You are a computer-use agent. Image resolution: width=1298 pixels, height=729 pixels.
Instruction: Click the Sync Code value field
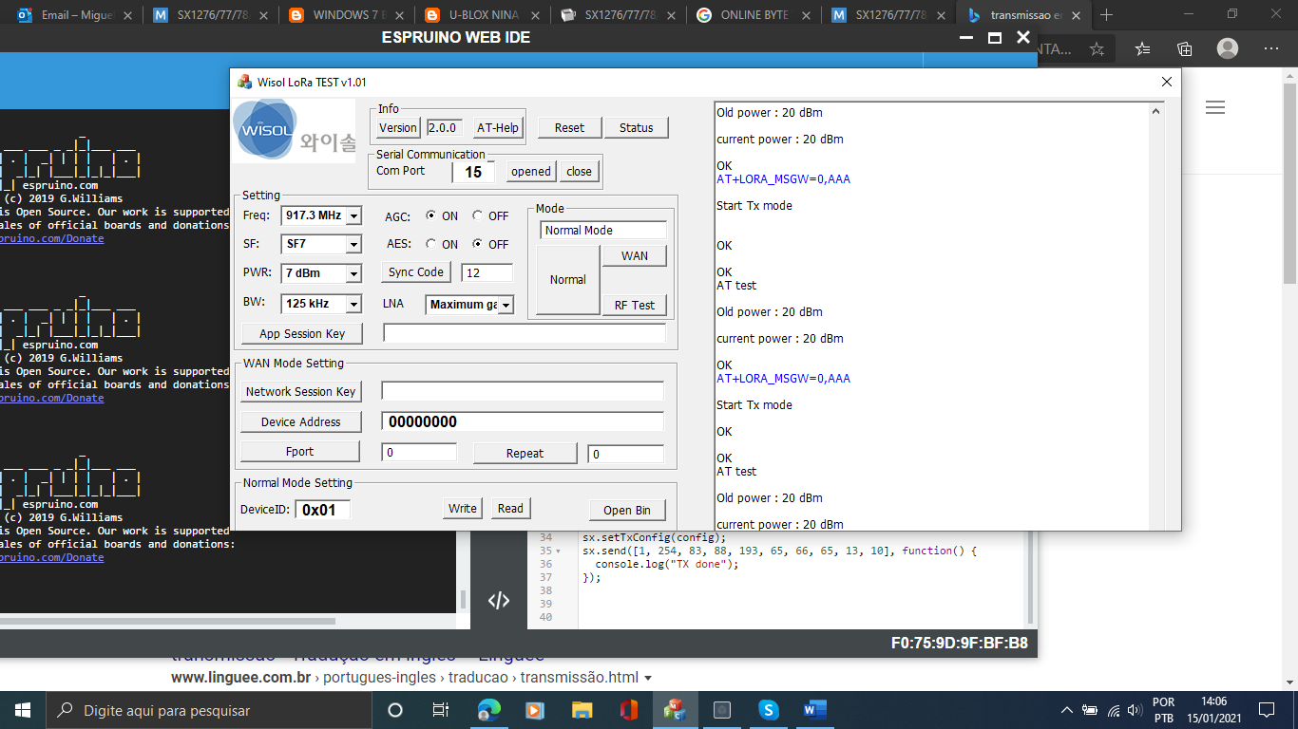[487, 273]
